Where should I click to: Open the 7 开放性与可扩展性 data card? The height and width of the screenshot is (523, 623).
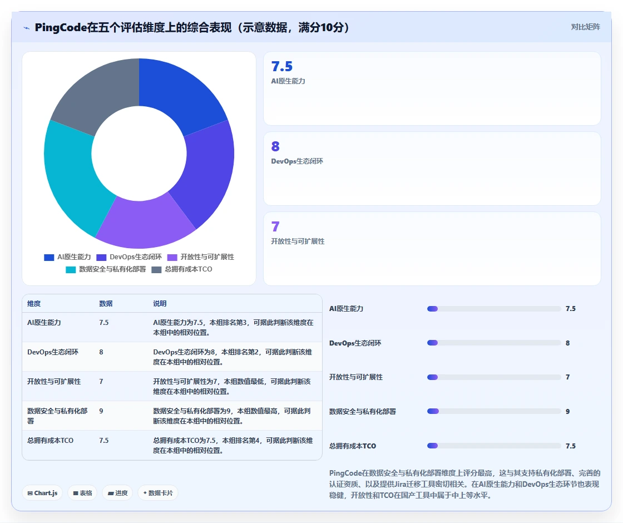point(432,248)
